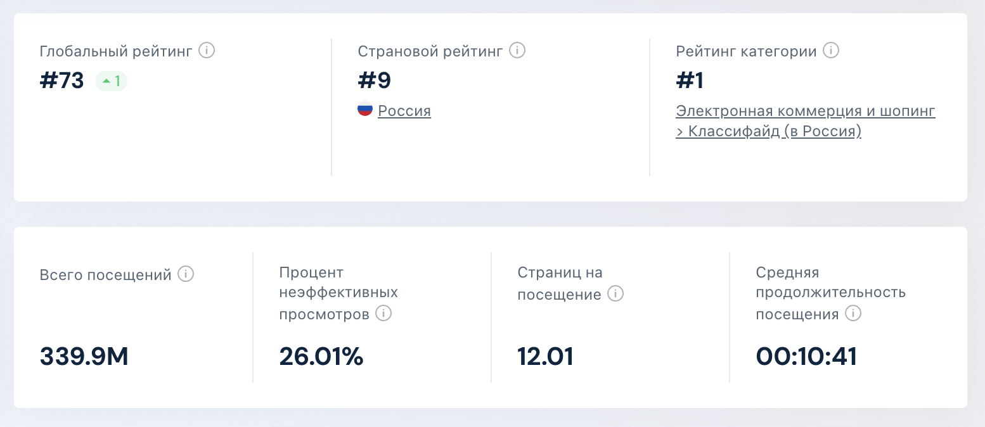The width and height of the screenshot is (985, 427).
Task: Click the #1 category rank value
Action: 690,81
